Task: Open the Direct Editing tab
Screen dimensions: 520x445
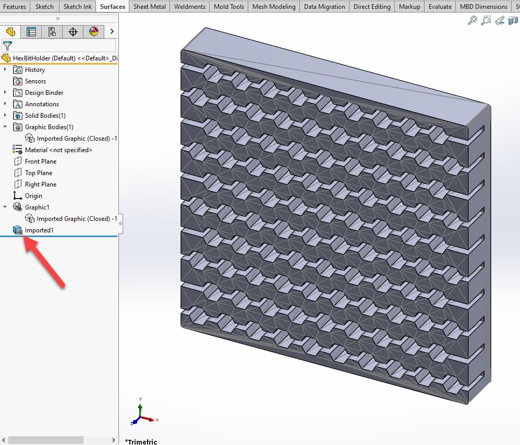Action: (372, 7)
